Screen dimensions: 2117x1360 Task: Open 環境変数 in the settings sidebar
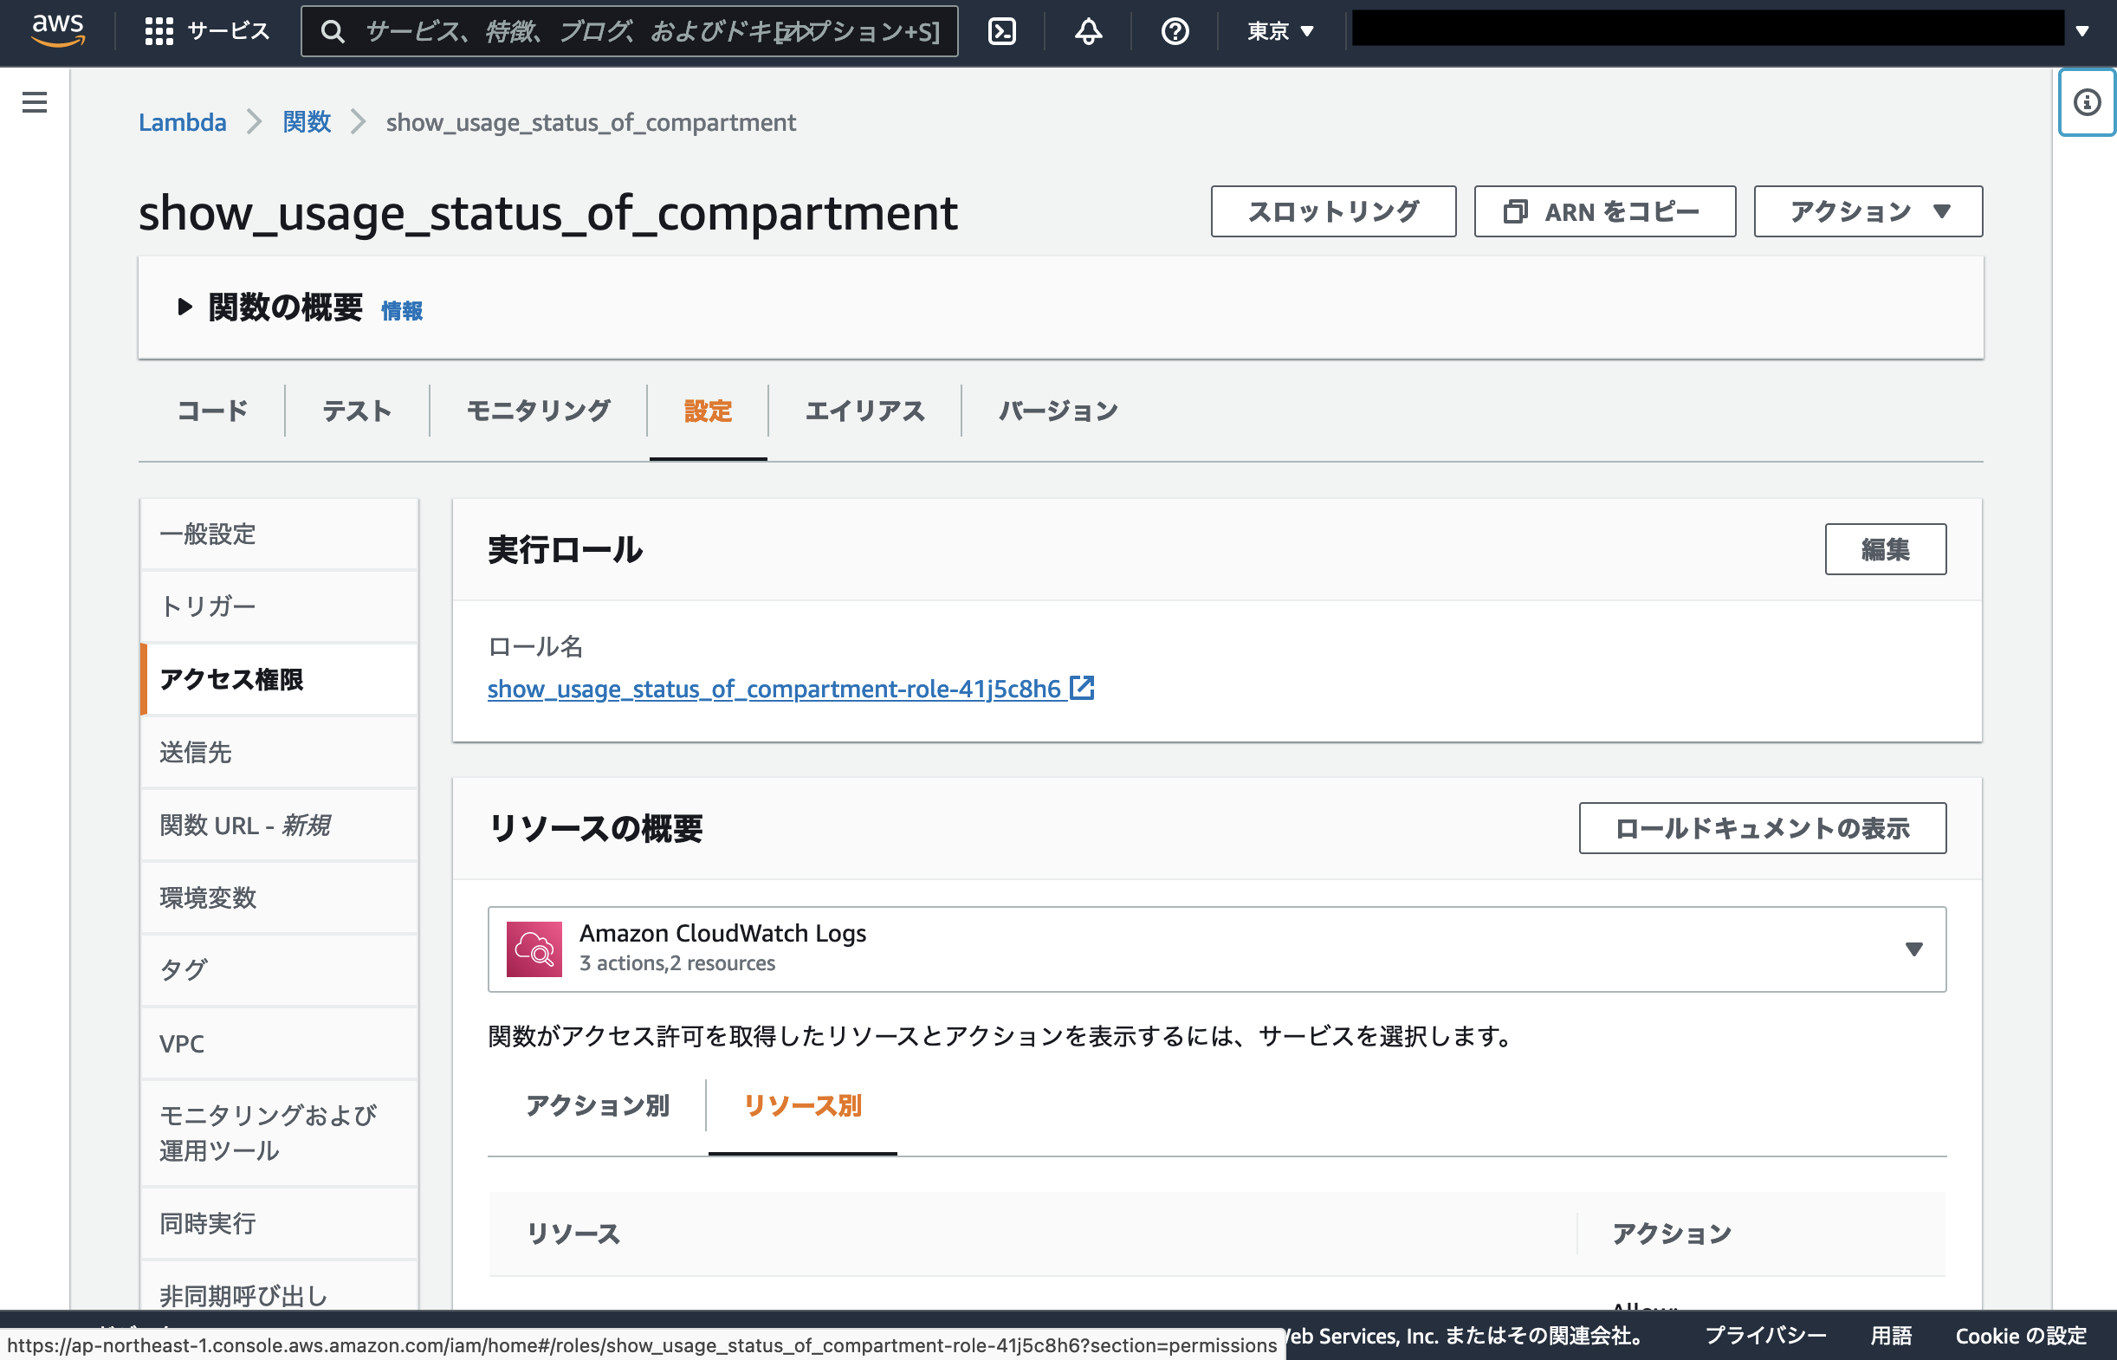point(209,897)
